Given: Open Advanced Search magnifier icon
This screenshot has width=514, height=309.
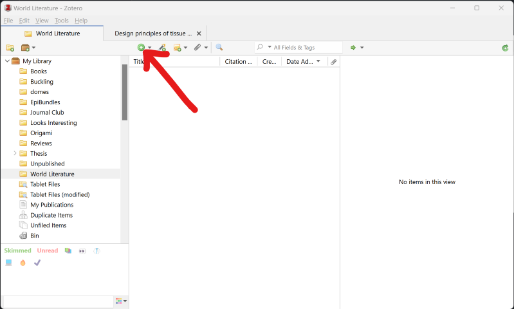Looking at the screenshot, I should pyautogui.click(x=219, y=48).
